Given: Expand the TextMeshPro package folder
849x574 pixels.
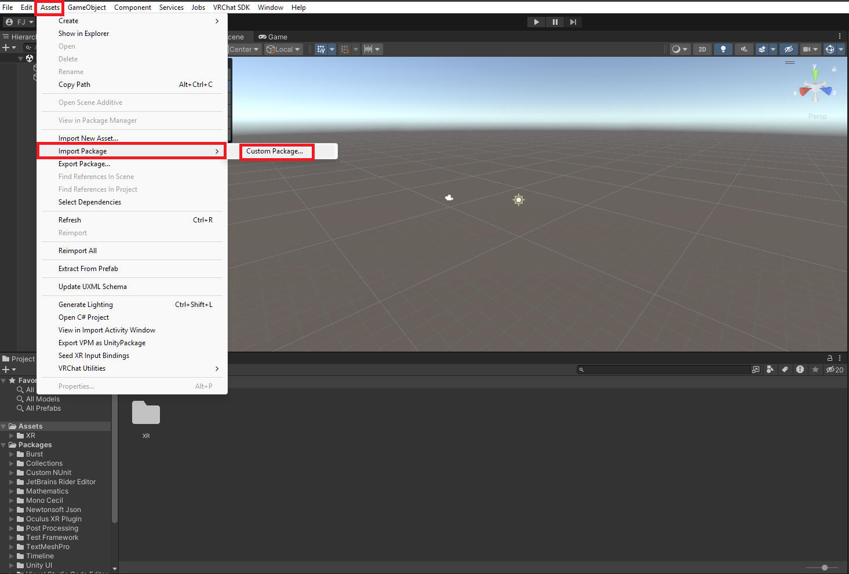Looking at the screenshot, I should click(12, 547).
